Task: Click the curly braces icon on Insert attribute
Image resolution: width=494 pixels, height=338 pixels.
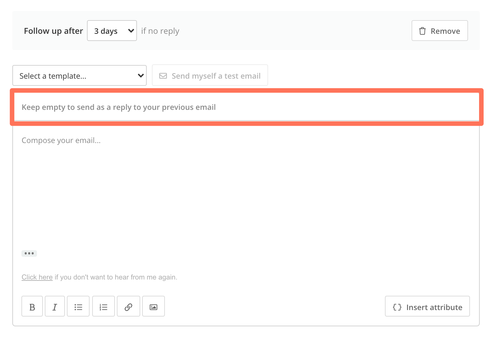Action: tap(397, 306)
